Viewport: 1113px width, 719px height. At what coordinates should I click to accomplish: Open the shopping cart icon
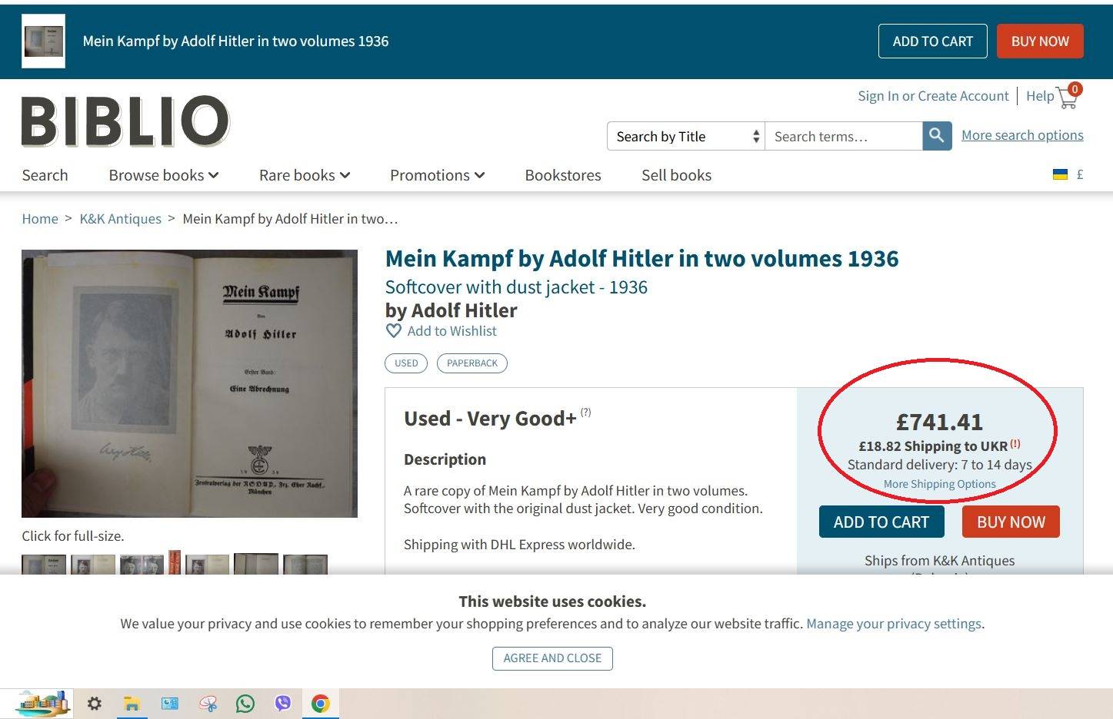(x=1069, y=96)
